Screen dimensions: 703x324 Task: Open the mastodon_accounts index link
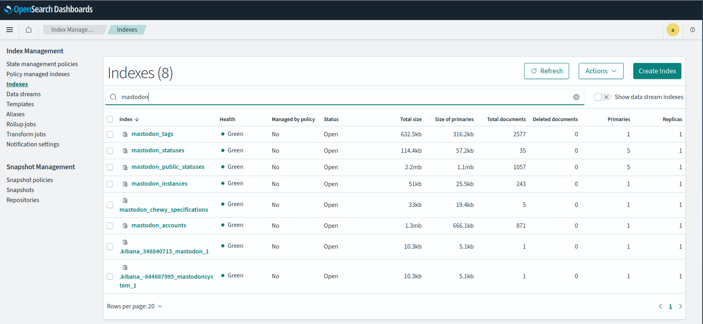[159, 225]
